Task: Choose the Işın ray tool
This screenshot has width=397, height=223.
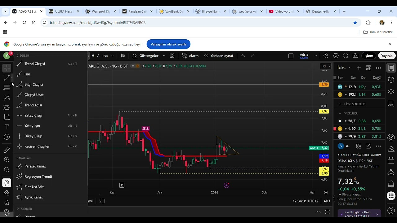Action: point(50,74)
